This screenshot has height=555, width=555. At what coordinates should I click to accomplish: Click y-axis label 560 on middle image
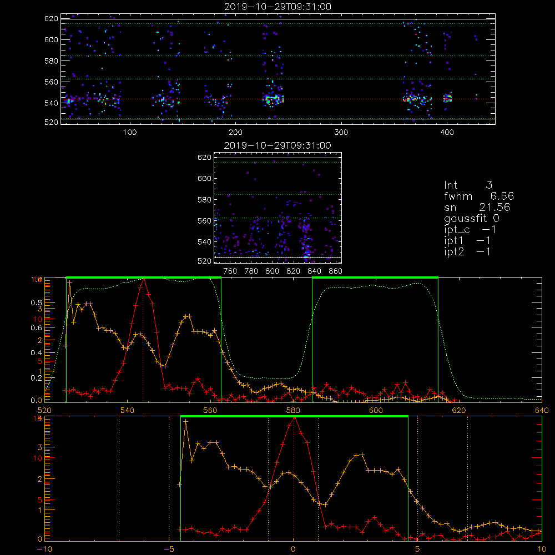click(x=204, y=221)
